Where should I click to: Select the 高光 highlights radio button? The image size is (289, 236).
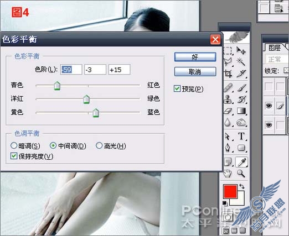point(99,145)
